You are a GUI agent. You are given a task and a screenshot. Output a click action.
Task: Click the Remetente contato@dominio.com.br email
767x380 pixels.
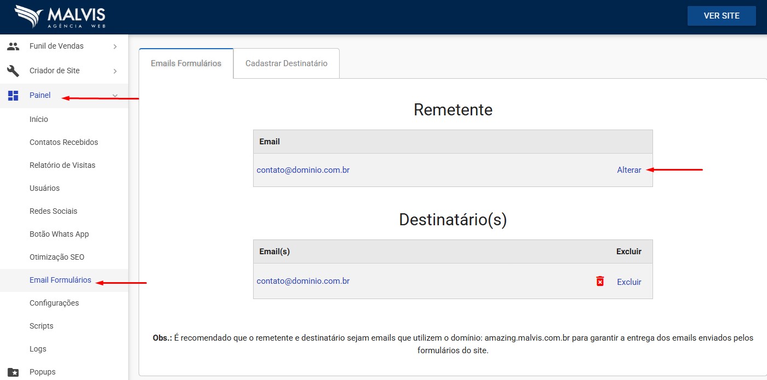pyautogui.click(x=303, y=170)
